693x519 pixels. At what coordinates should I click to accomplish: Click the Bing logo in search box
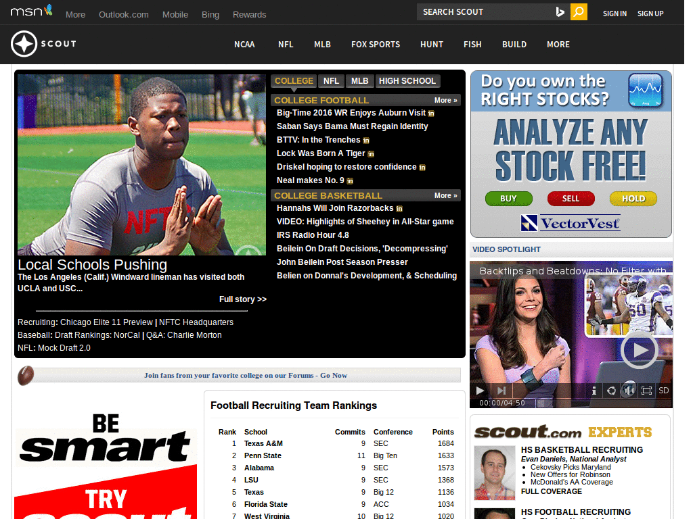point(560,12)
